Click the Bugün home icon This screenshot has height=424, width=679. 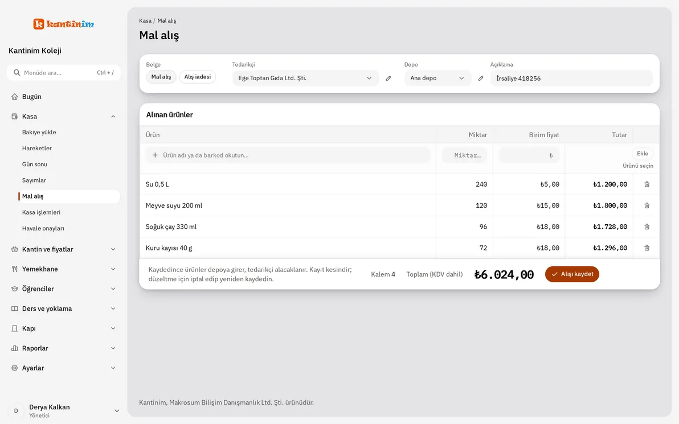(15, 97)
